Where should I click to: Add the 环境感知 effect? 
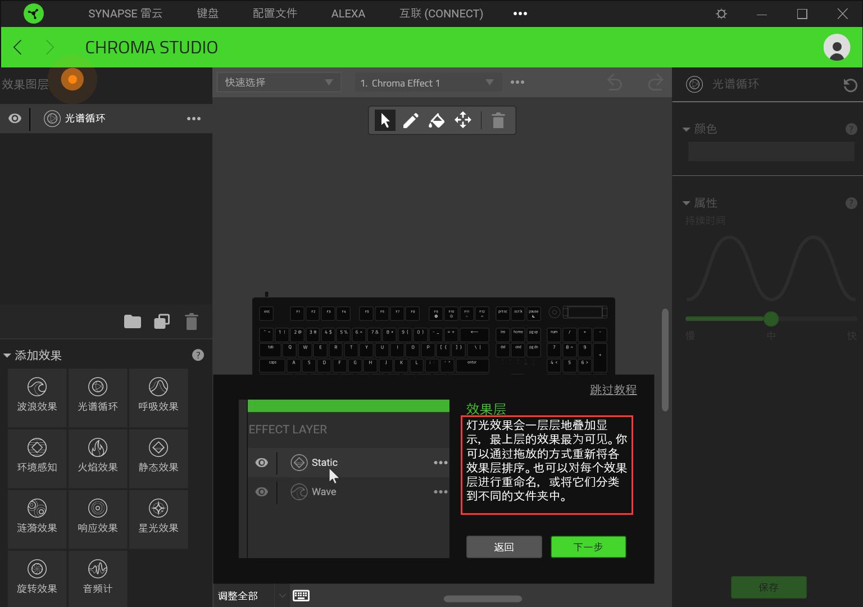coord(37,458)
